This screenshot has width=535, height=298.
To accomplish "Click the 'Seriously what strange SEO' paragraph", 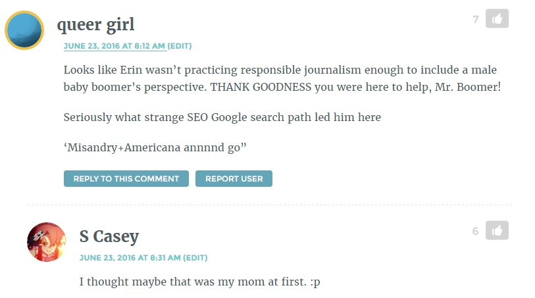I will [222, 117].
